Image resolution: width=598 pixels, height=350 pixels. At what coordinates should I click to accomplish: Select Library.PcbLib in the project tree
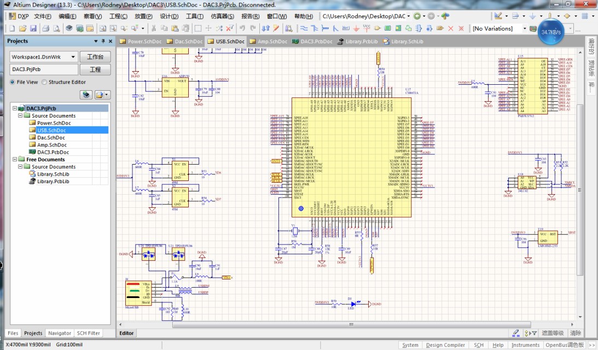53,182
